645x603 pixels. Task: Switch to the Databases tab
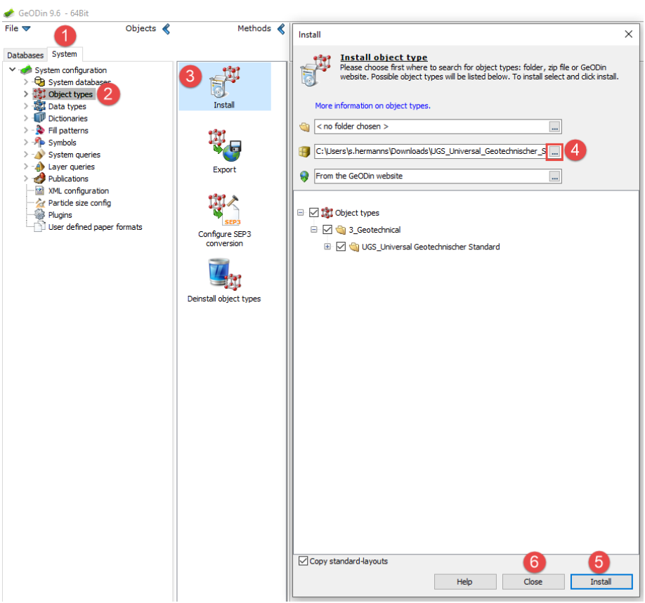point(25,55)
